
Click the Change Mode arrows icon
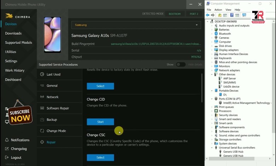click(x=42, y=131)
